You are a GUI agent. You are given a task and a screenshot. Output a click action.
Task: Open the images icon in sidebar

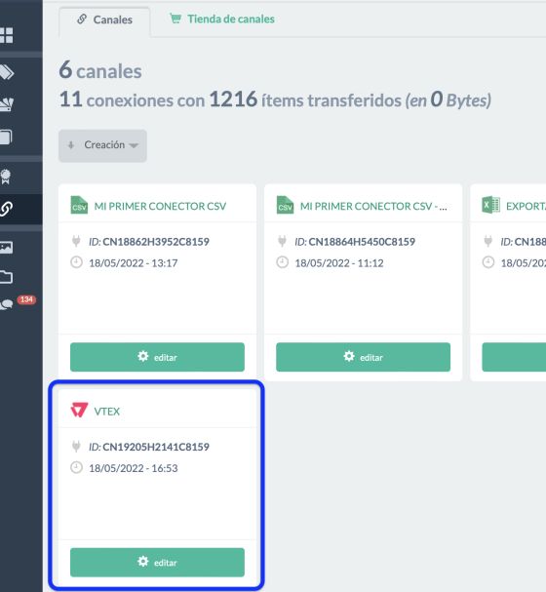7,248
